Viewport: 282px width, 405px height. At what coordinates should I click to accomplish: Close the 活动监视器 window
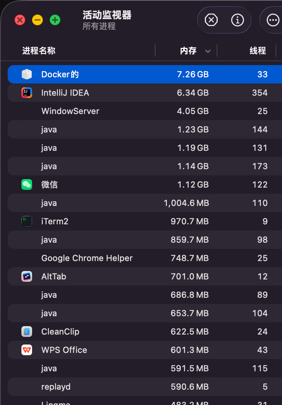20,20
